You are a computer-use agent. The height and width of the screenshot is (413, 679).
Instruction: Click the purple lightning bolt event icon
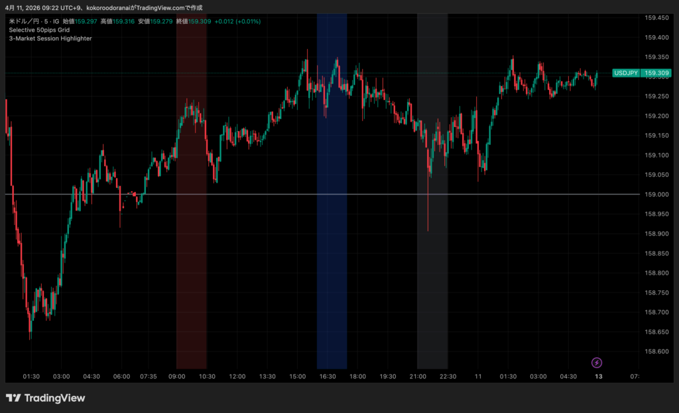pos(597,362)
